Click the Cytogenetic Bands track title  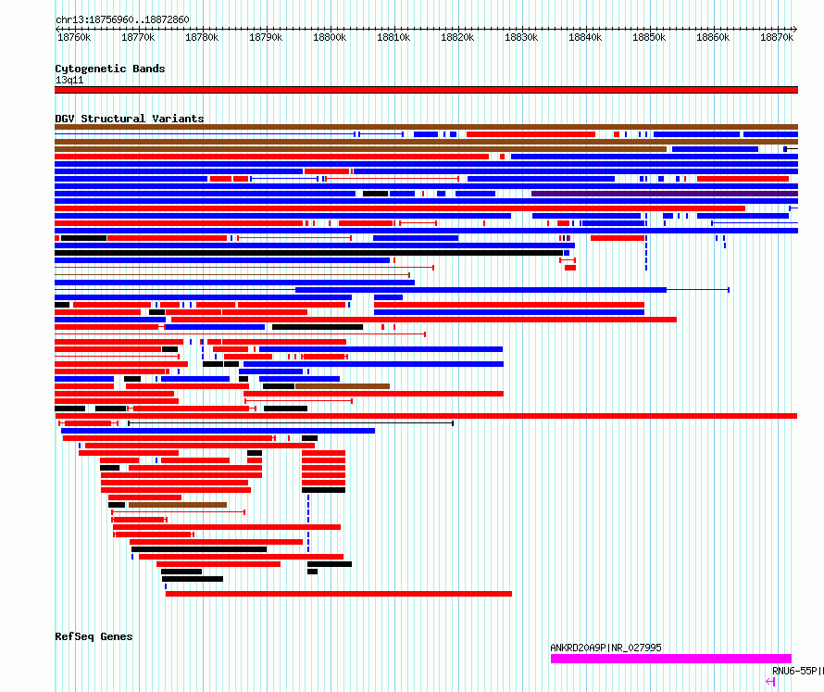pos(110,69)
